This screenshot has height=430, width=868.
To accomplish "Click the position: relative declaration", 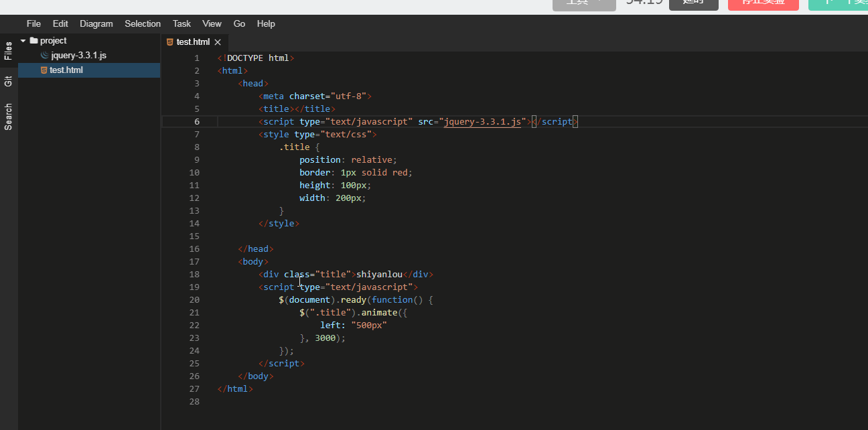I will tap(348, 160).
